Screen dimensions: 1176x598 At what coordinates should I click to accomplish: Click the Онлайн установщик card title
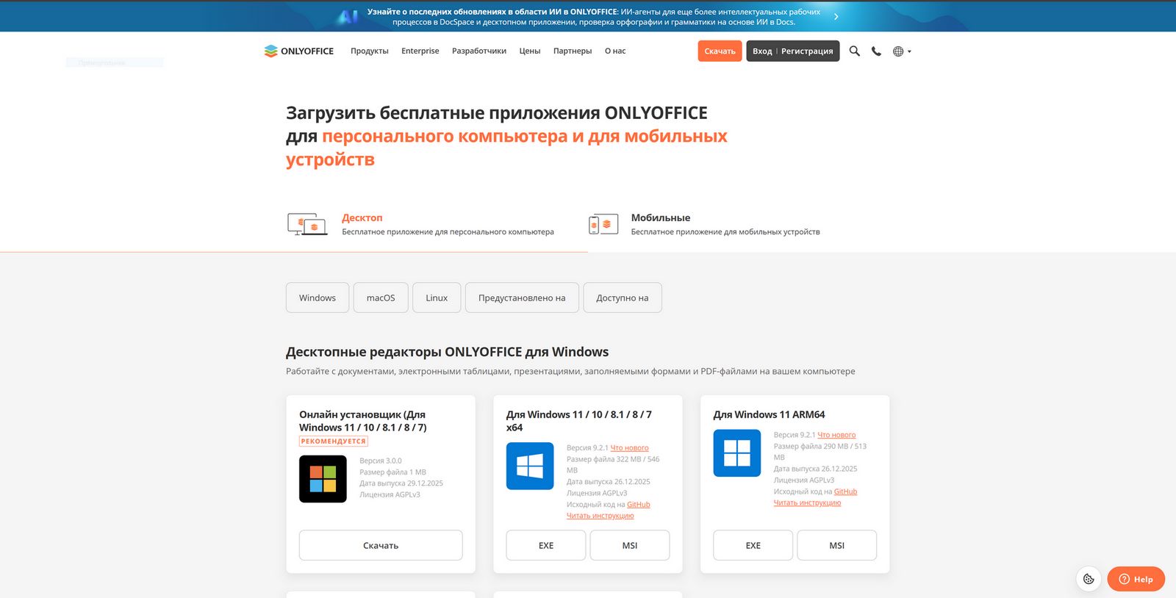click(x=363, y=421)
